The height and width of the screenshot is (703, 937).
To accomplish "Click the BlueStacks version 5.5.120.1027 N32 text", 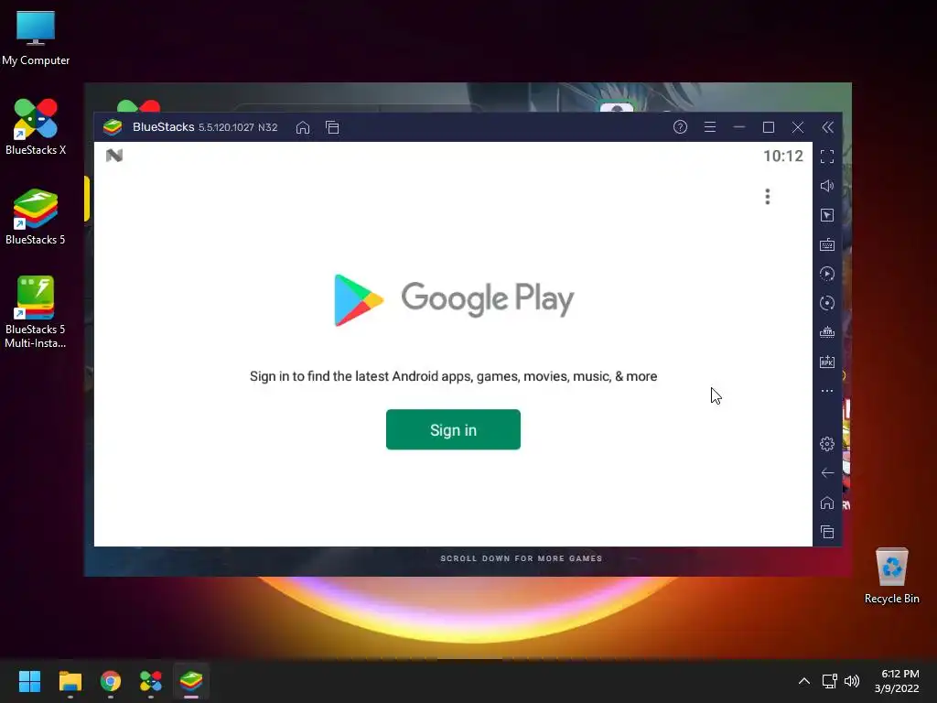I will point(238,127).
